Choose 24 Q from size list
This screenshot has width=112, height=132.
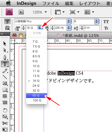click(x=37, y=86)
